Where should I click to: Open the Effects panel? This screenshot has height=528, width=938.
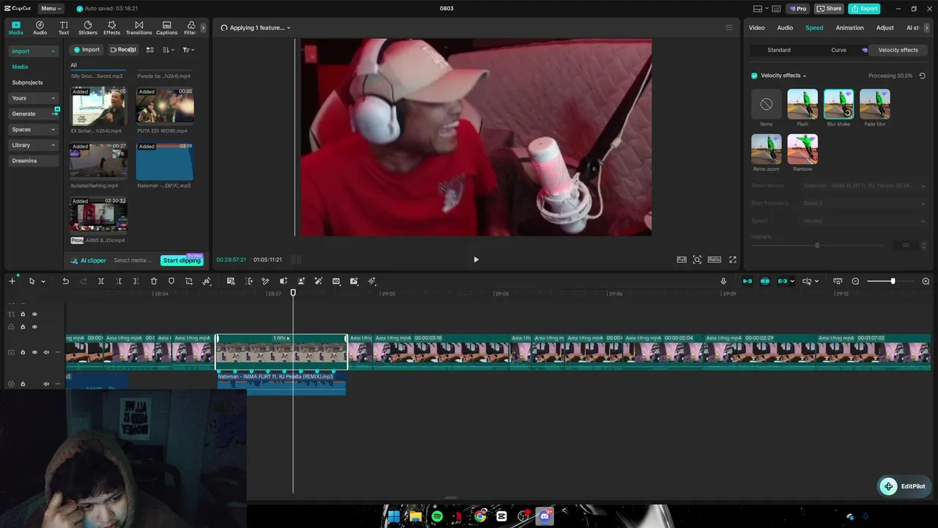(x=112, y=28)
